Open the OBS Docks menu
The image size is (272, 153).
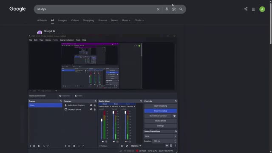[x=48, y=40]
